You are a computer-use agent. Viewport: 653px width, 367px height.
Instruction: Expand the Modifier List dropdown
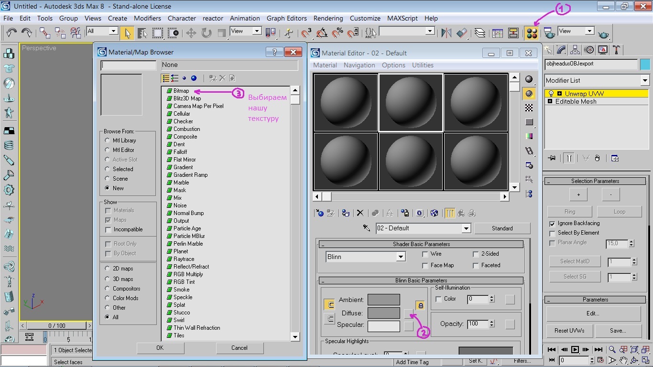pyautogui.click(x=644, y=80)
